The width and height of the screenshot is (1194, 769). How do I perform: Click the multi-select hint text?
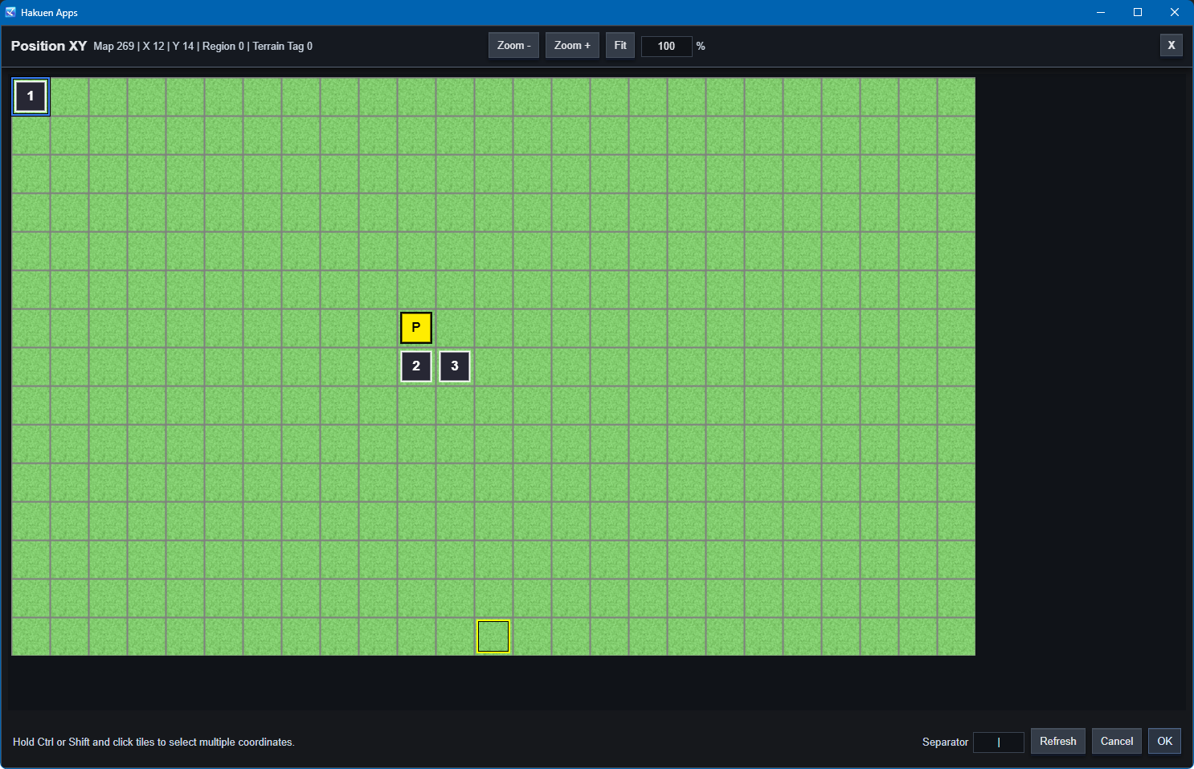point(153,742)
